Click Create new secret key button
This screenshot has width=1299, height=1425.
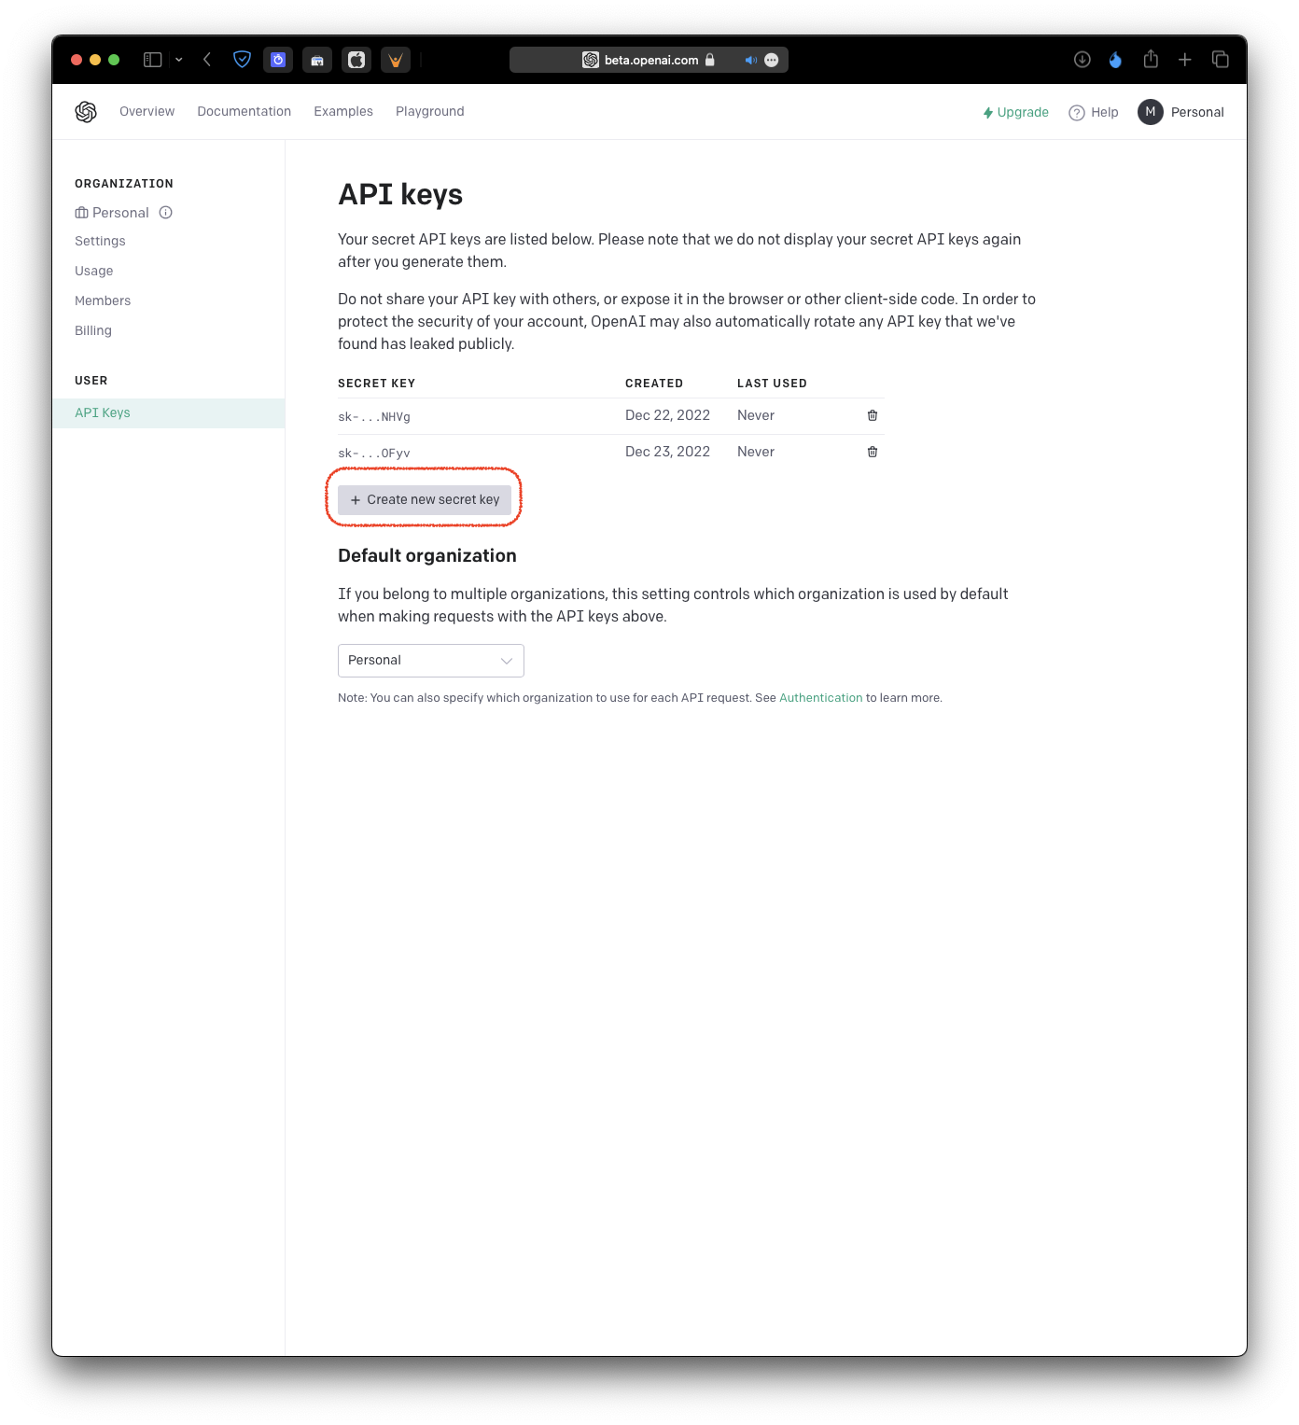point(425,499)
